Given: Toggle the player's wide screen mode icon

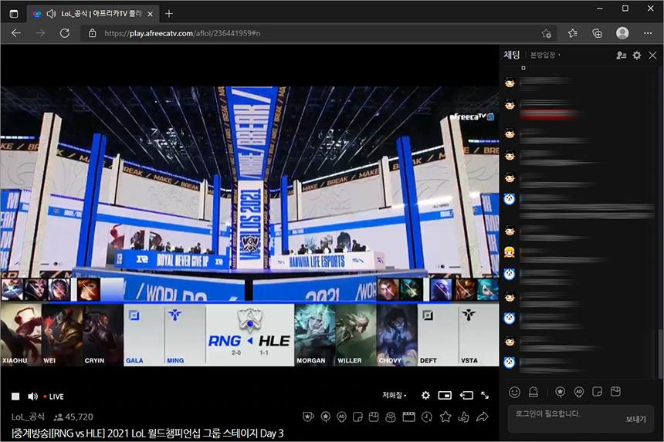Looking at the screenshot, I should tap(466, 395).
